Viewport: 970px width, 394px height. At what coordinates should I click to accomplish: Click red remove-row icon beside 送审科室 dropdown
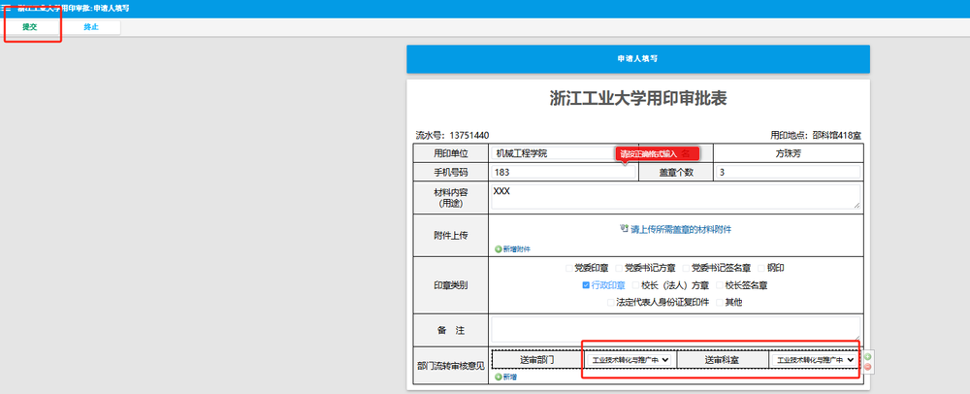[x=867, y=367]
